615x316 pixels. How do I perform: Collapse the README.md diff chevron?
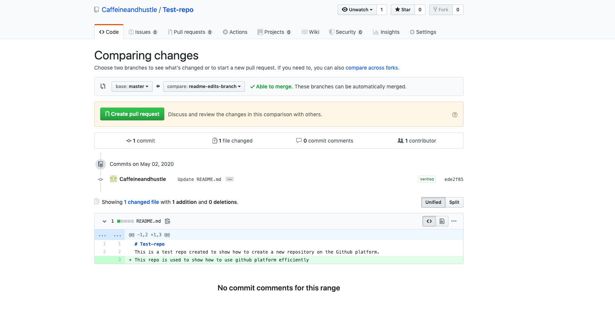[x=104, y=221]
